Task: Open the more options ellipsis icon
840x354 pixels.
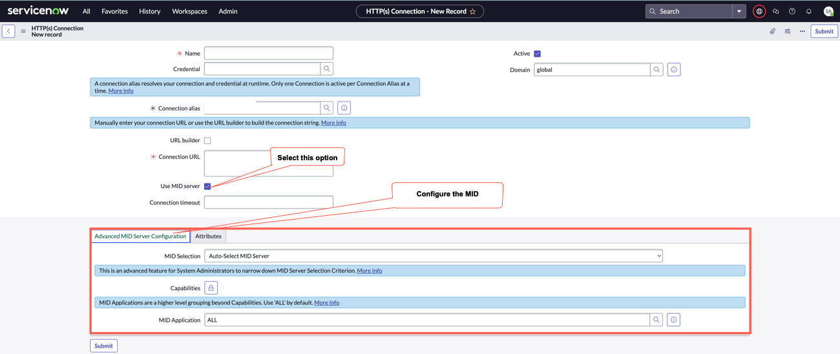Action: 803,31
